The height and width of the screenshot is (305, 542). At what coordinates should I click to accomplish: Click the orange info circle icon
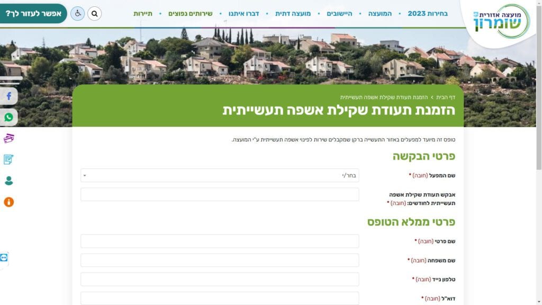pos(9,202)
